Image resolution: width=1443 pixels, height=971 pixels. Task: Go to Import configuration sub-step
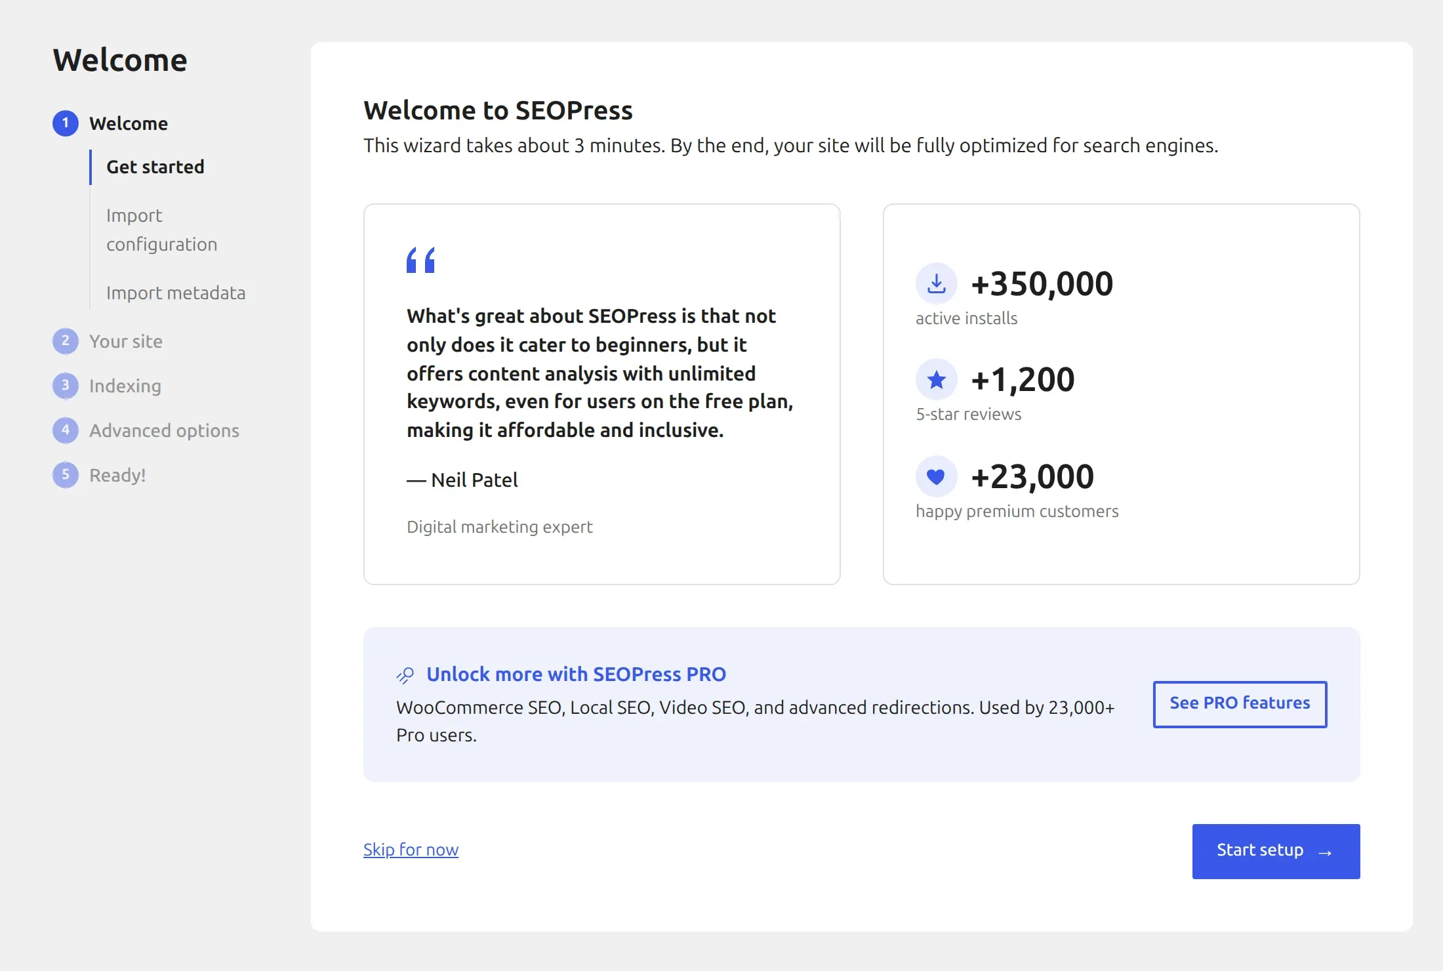pyautogui.click(x=162, y=230)
